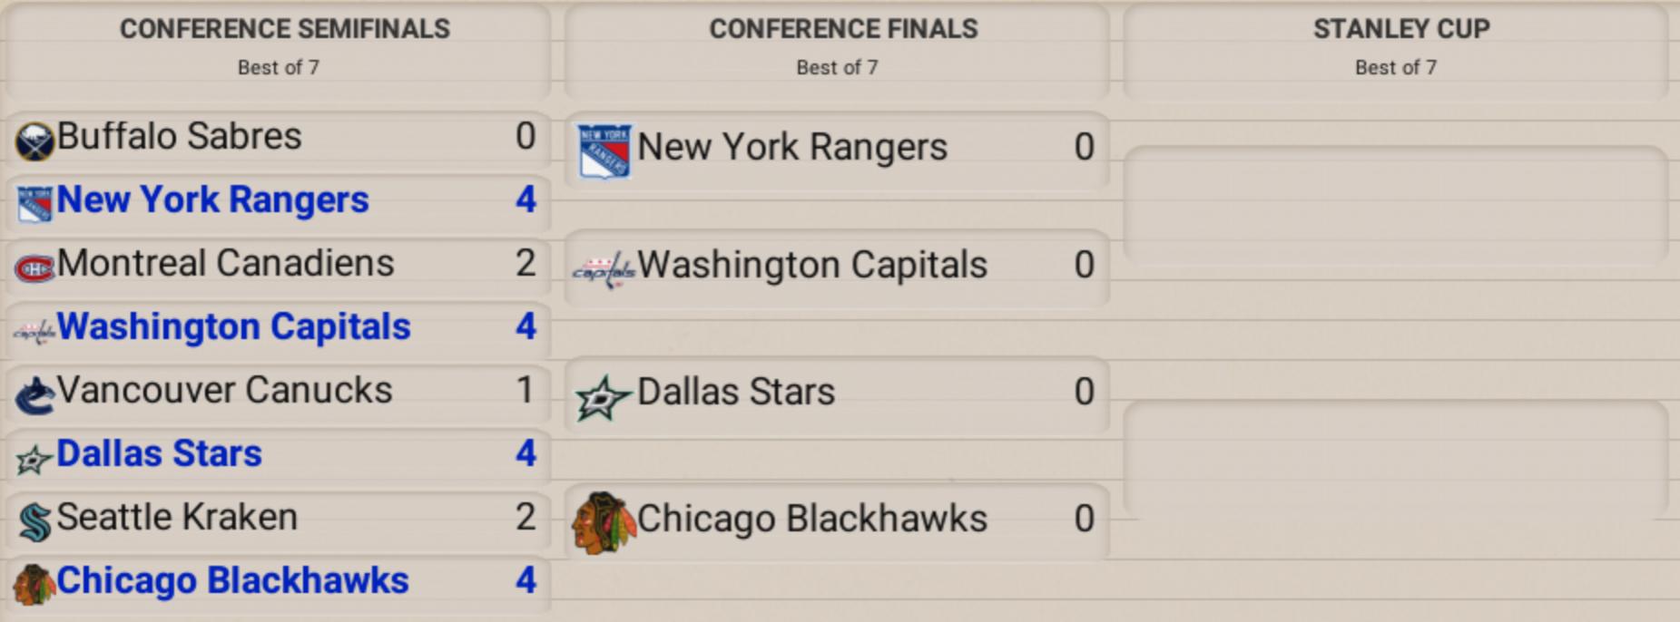Open bold Washington Capitals semifinals link

(233, 327)
